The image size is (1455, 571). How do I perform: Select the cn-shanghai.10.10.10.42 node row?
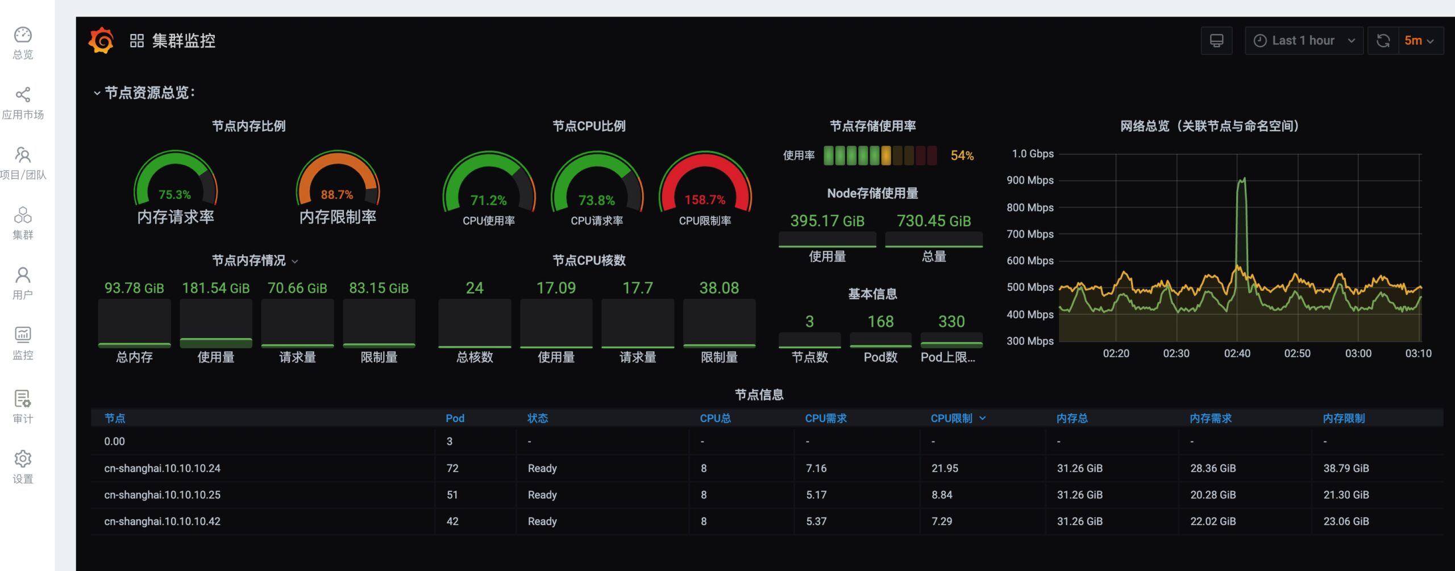point(766,522)
